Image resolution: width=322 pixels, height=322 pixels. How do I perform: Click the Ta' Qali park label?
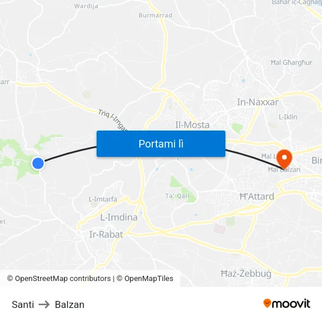tap(177, 196)
